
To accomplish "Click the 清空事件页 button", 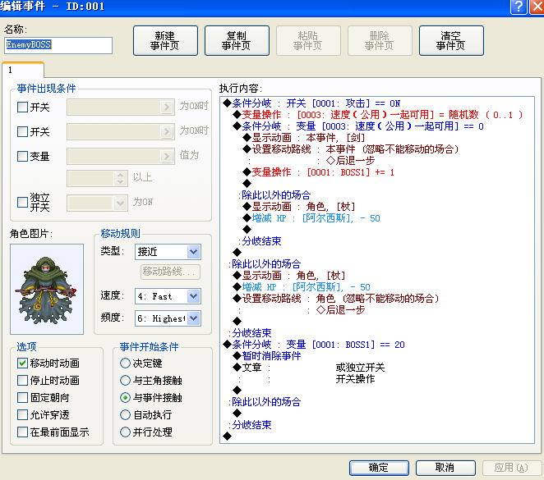I will [451, 40].
